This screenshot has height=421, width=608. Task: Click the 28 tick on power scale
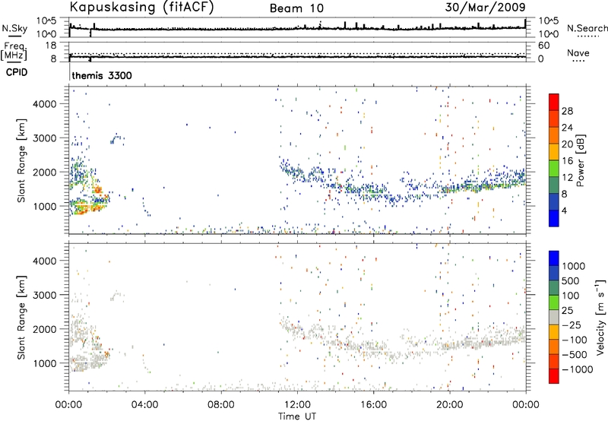[x=567, y=111]
